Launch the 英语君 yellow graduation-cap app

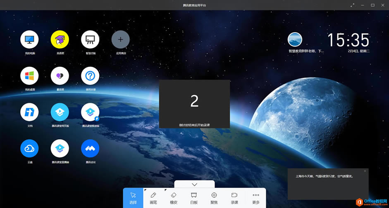coord(60,40)
